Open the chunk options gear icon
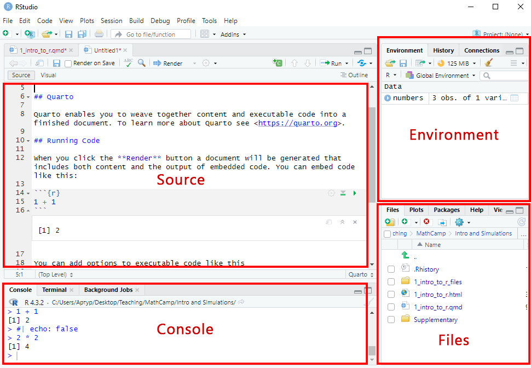531x368 pixels. click(331, 193)
